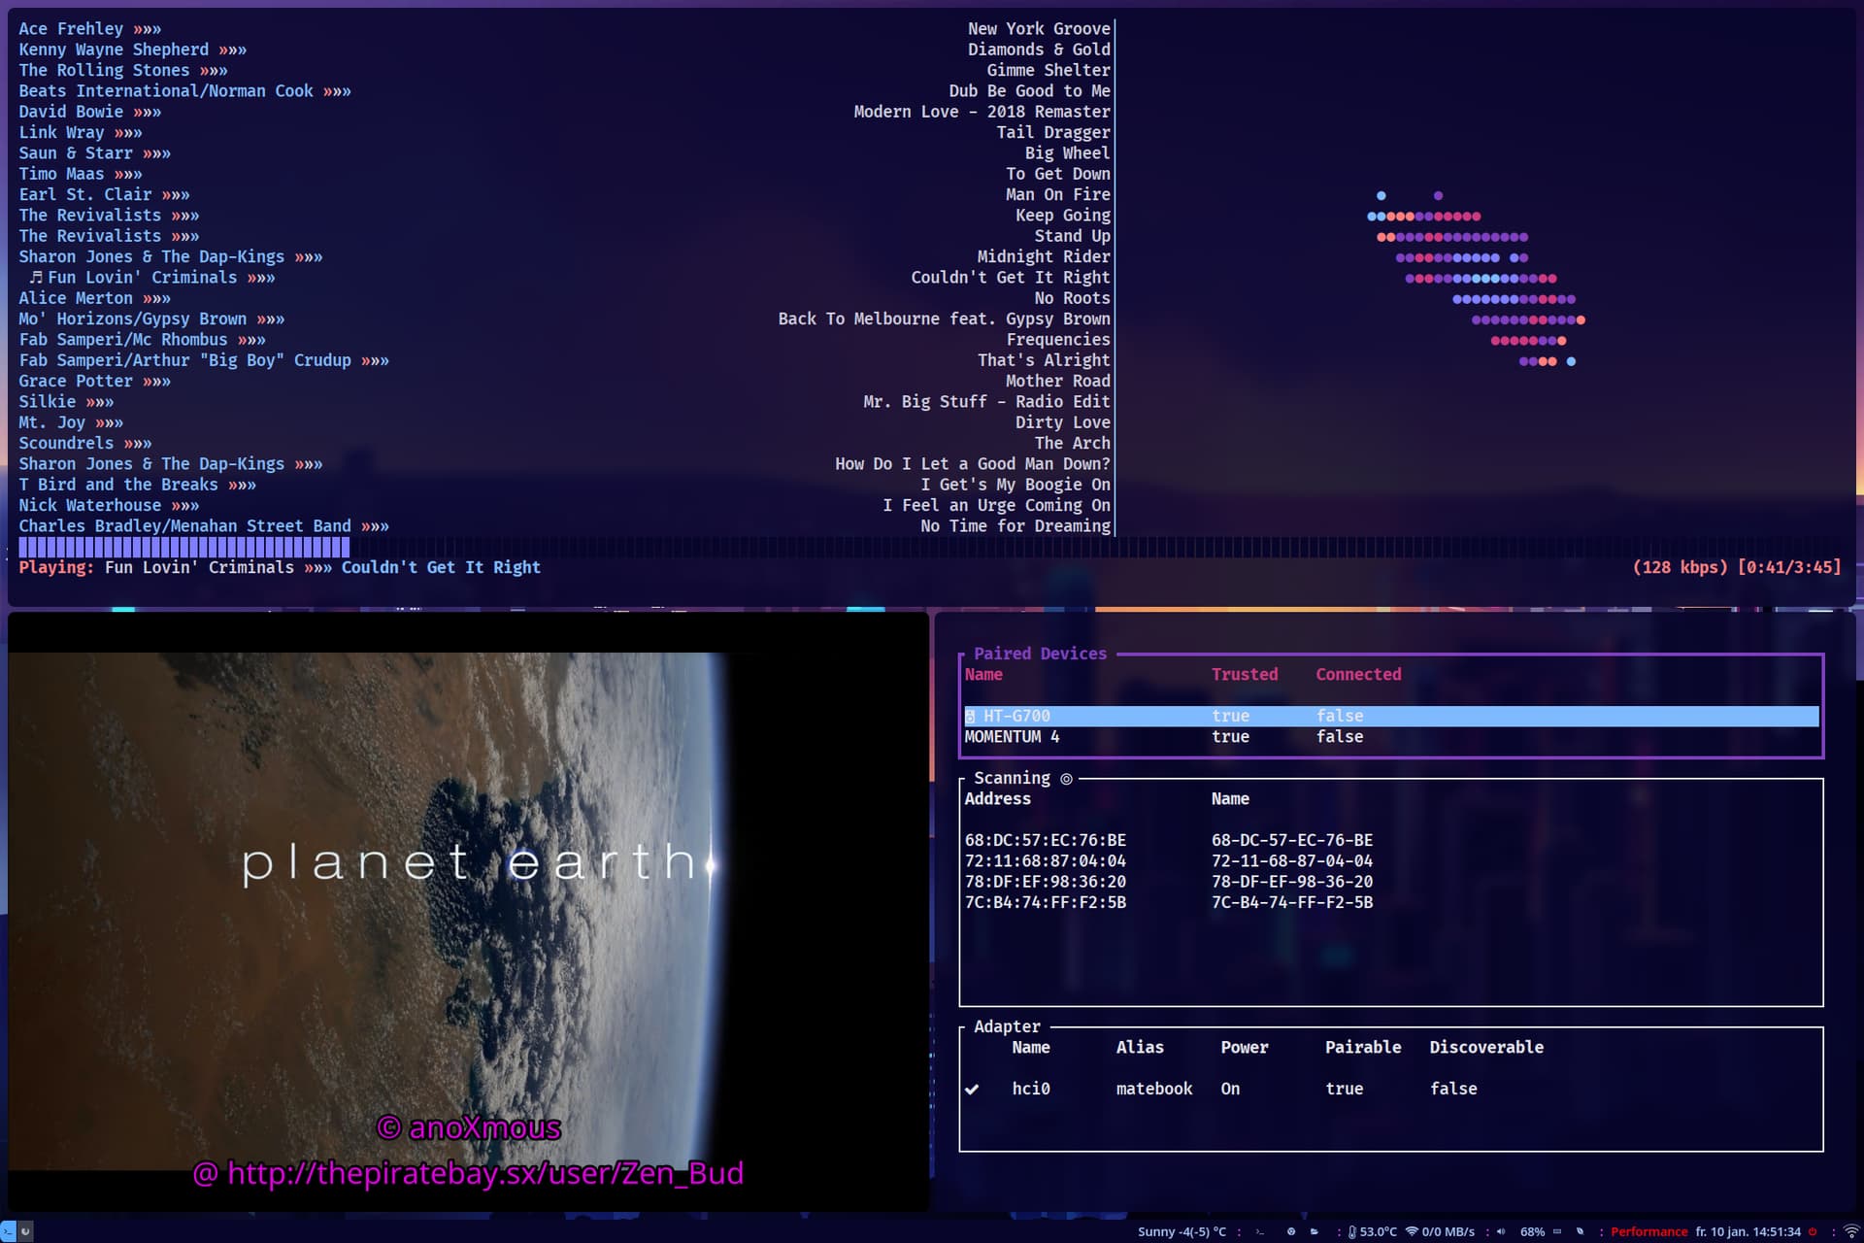Click the adapter Power value On
Image resolution: width=1864 pixels, height=1243 pixels.
tap(1230, 1090)
